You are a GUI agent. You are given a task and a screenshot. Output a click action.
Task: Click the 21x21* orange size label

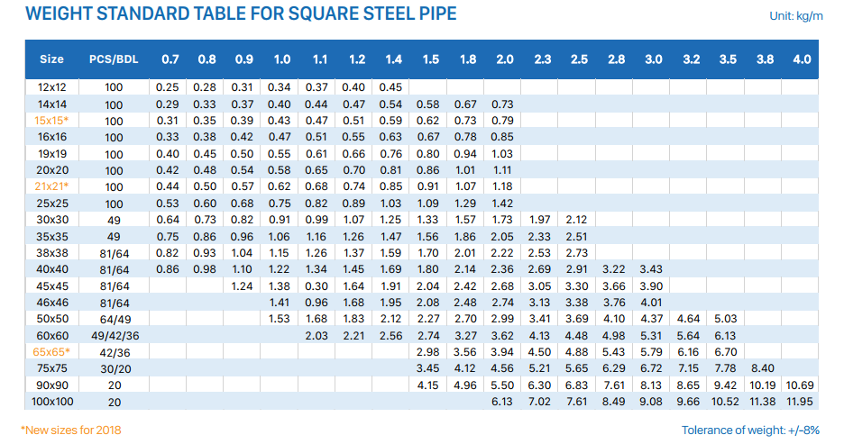coord(51,186)
